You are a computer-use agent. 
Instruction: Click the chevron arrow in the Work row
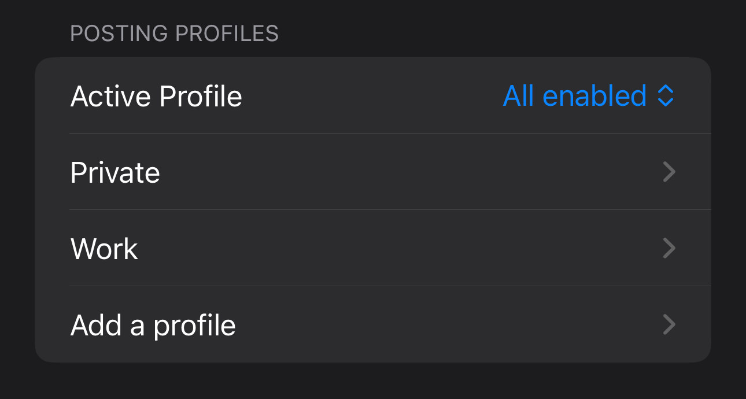click(x=669, y=249)
